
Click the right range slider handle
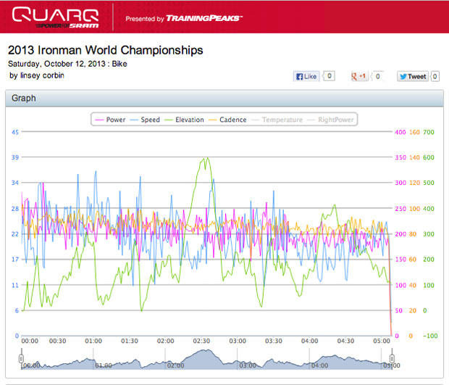(x=392, y=357)
